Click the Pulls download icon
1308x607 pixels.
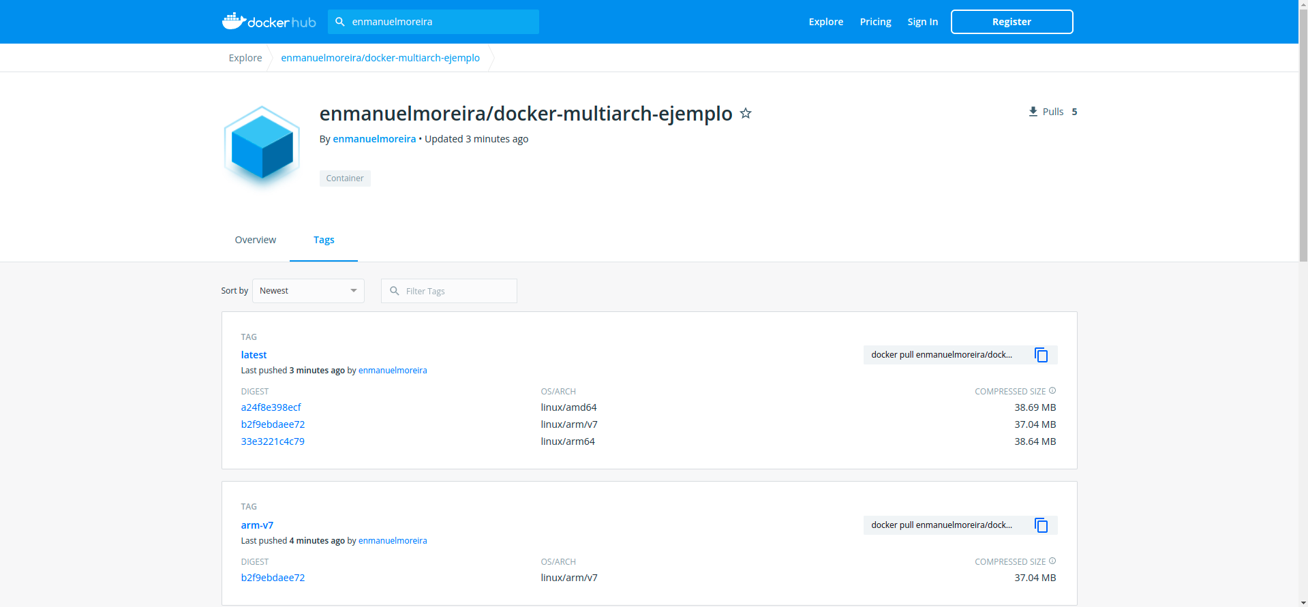(1033, 112)
